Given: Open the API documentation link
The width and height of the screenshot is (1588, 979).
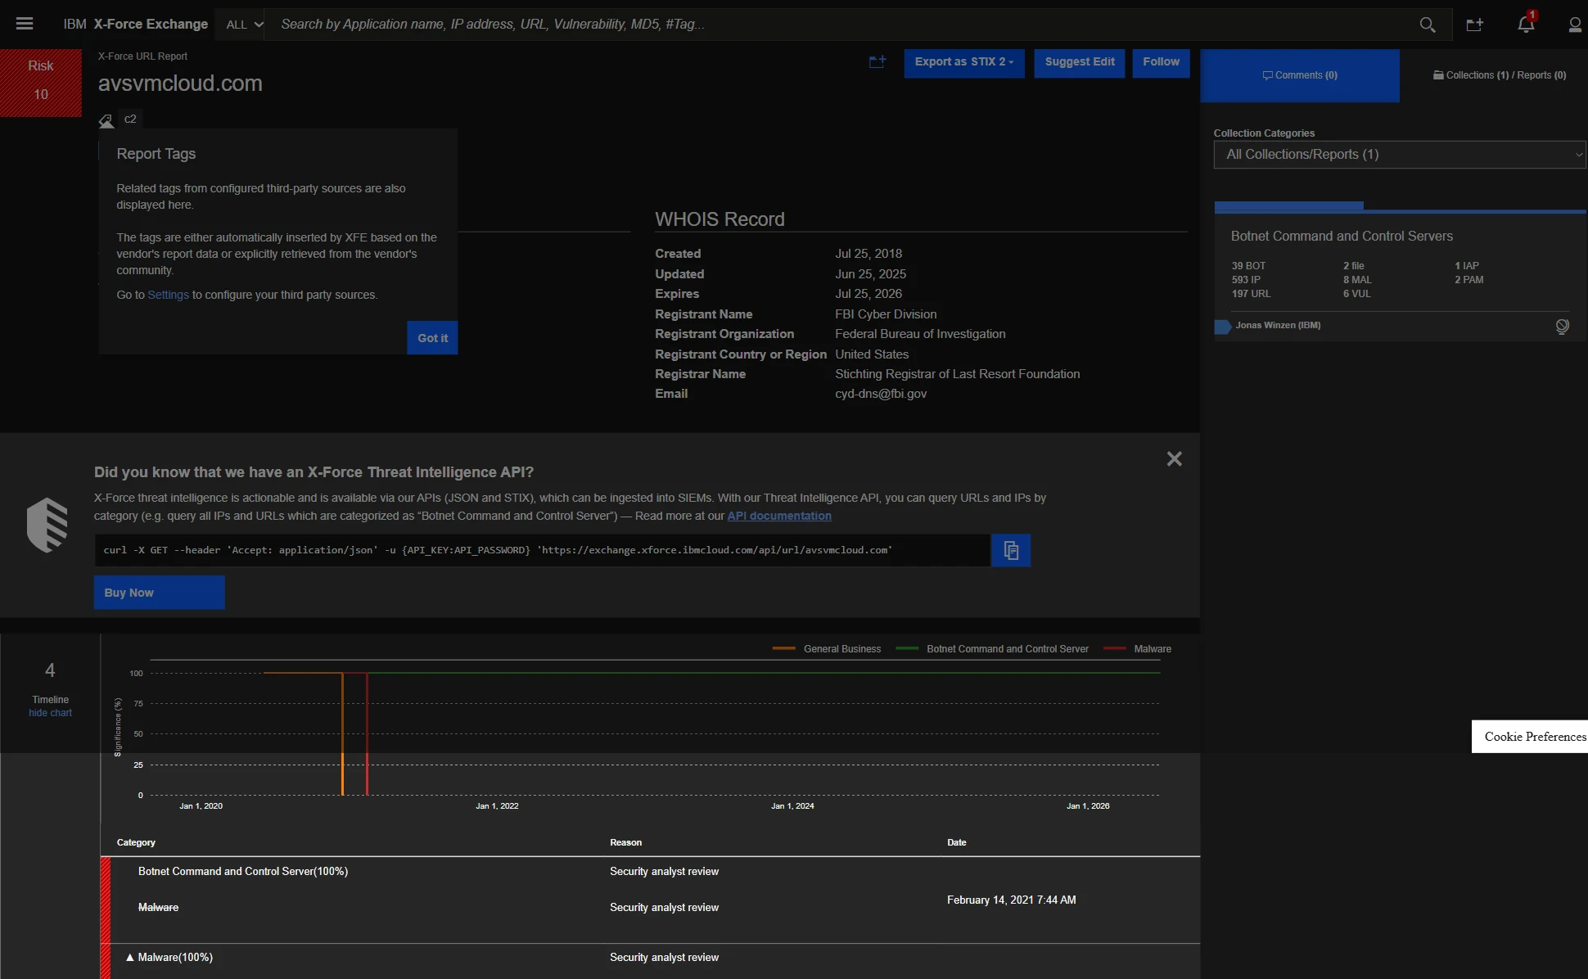Looking at the screenshot, I should (779, 516).
